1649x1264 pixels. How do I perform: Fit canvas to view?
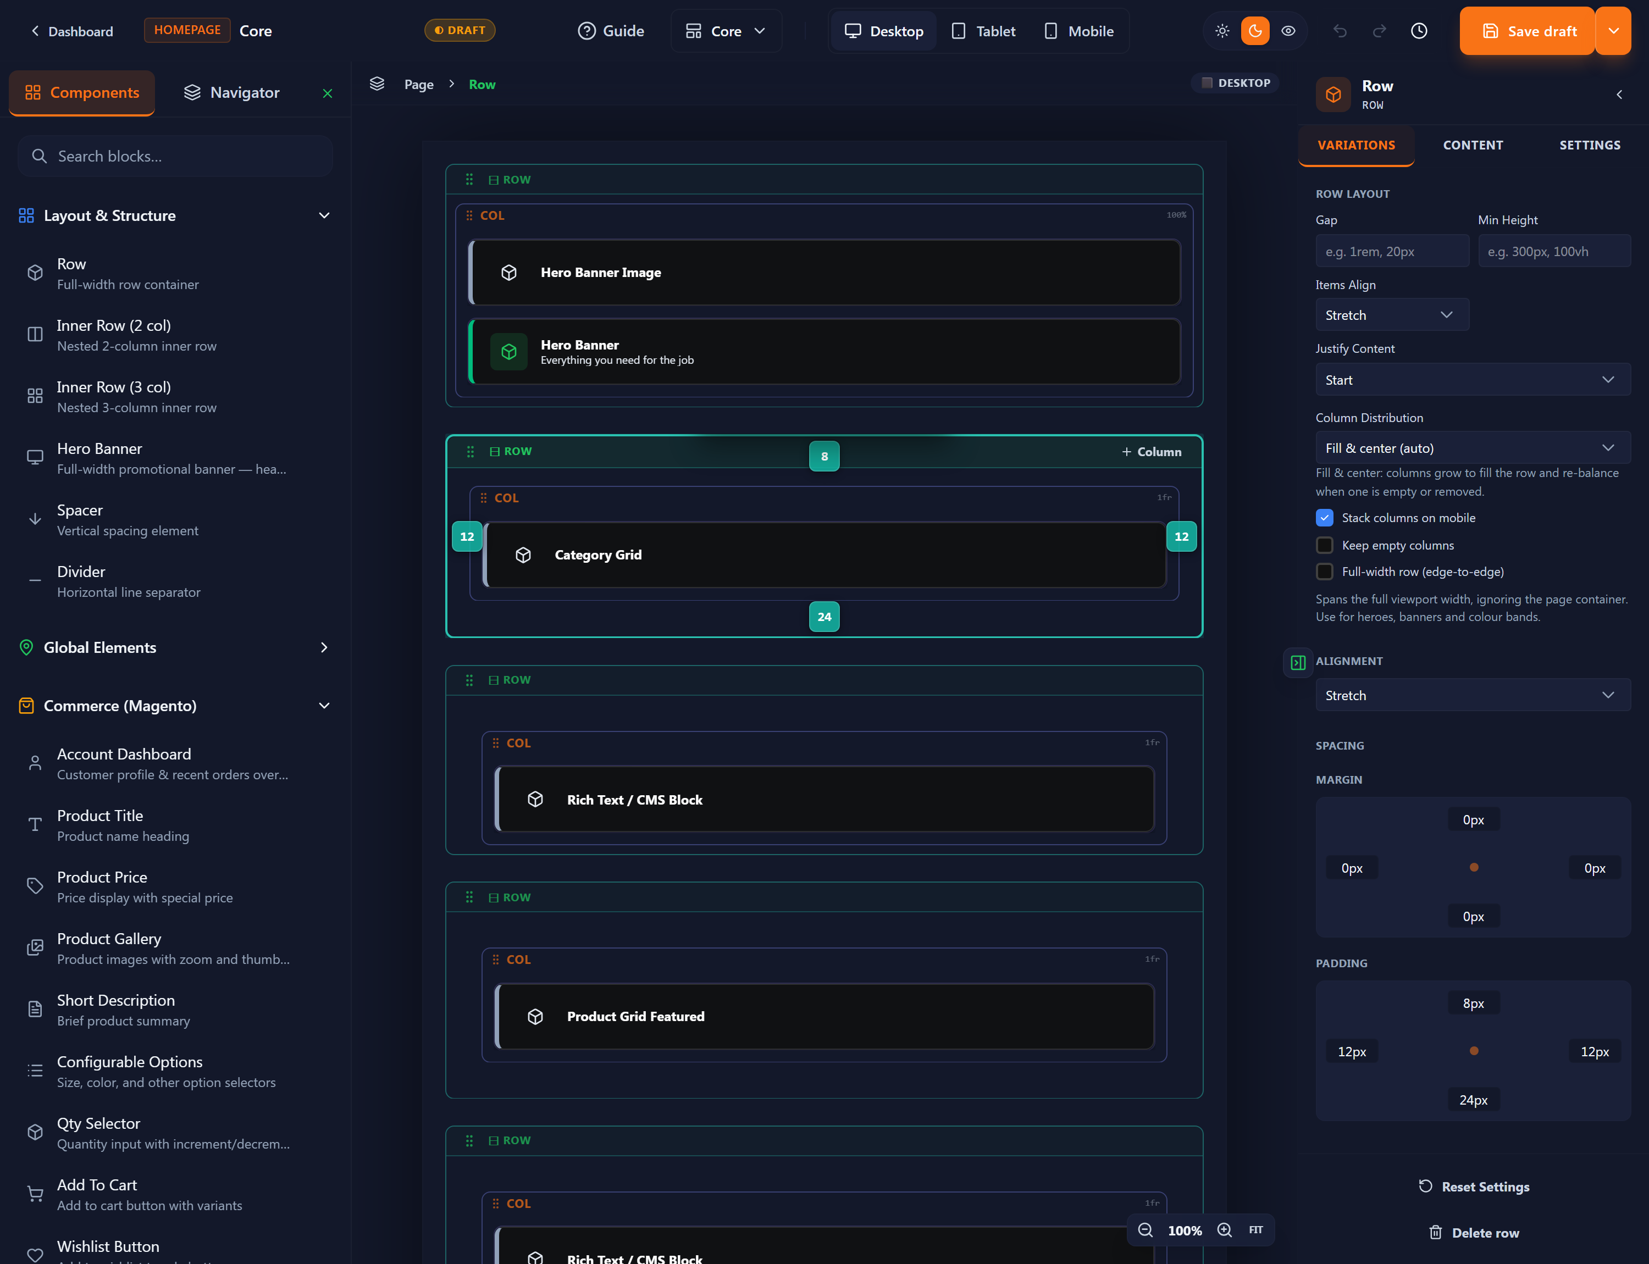(1256, 1230)
